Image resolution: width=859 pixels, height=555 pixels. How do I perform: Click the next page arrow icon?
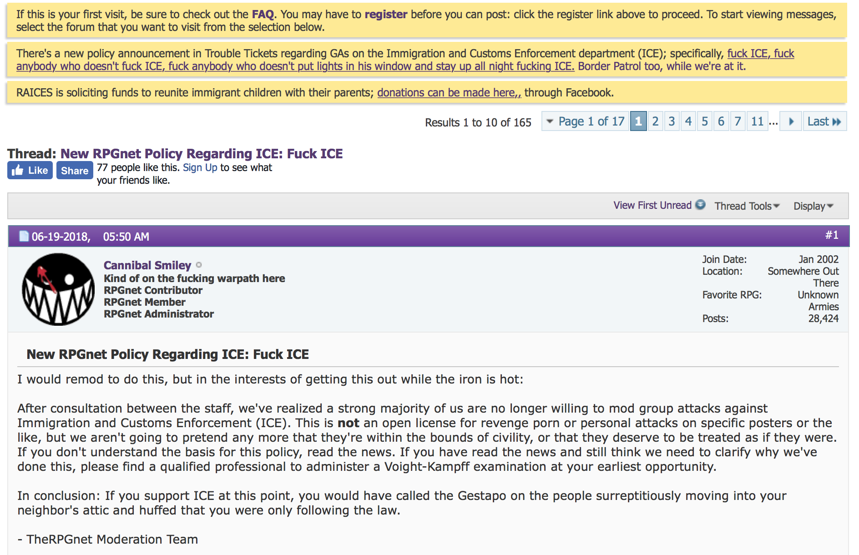pyautogui.click(x=791, y=121)
